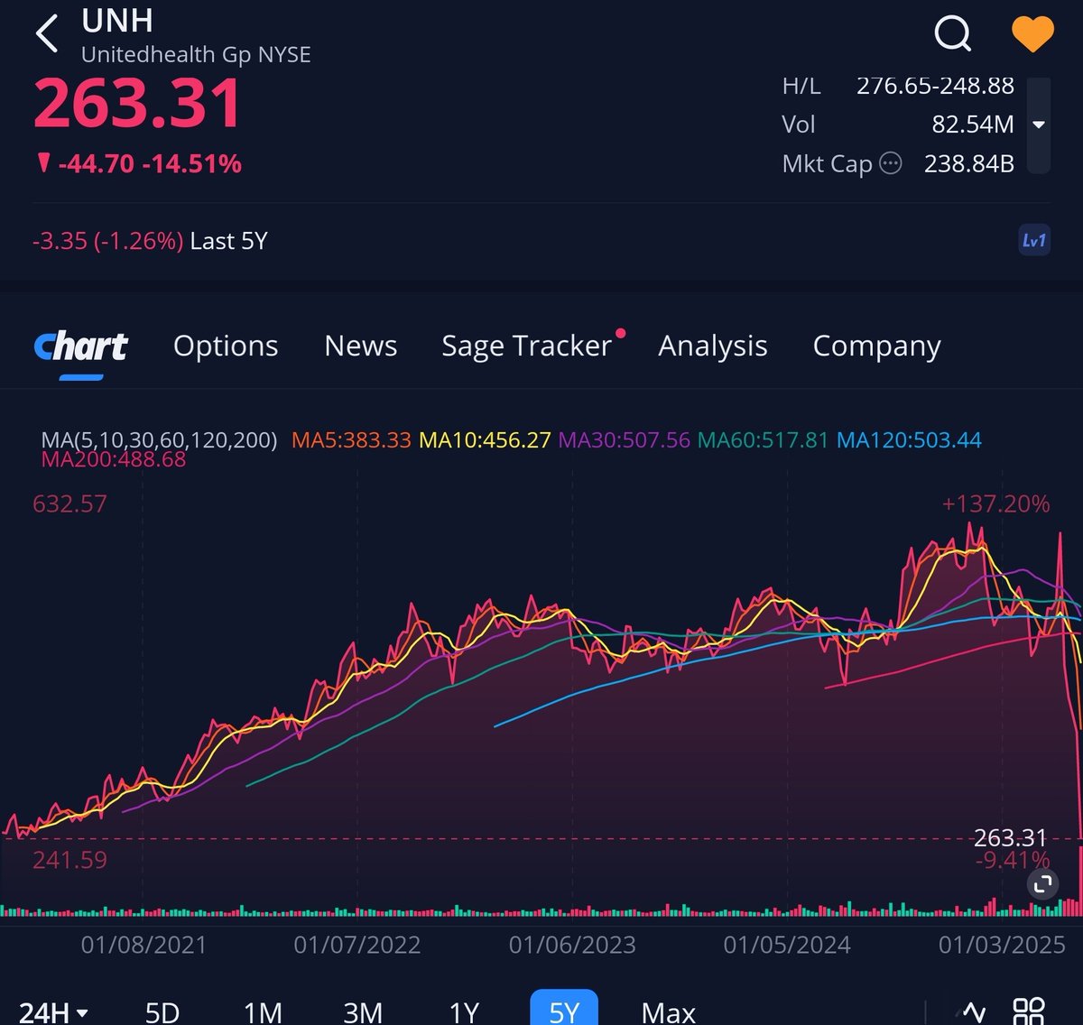Select the 3M time range
This screenshot has width=1083, height=1025.
click(x=363, y=1011)
